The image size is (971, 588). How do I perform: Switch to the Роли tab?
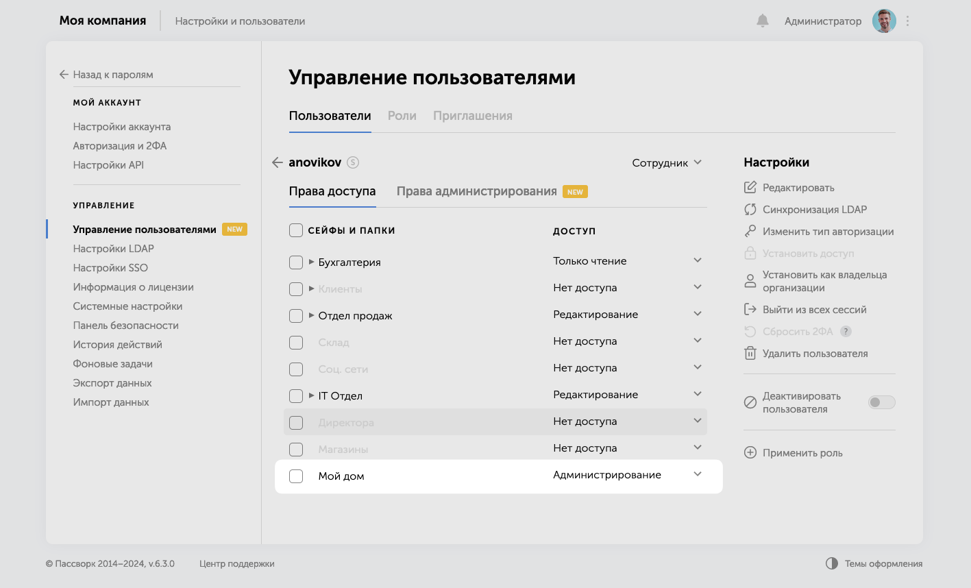pyautogui.click(x=402, y=116)
